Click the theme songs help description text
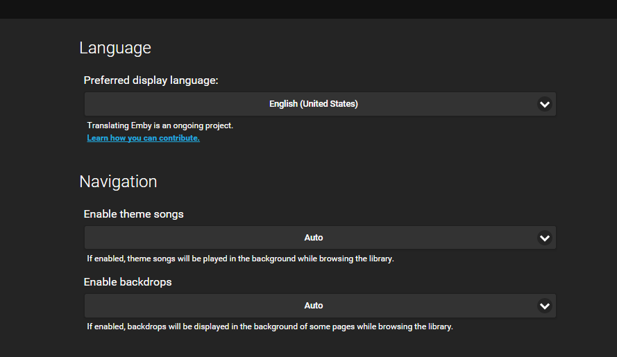 [240, 259]
